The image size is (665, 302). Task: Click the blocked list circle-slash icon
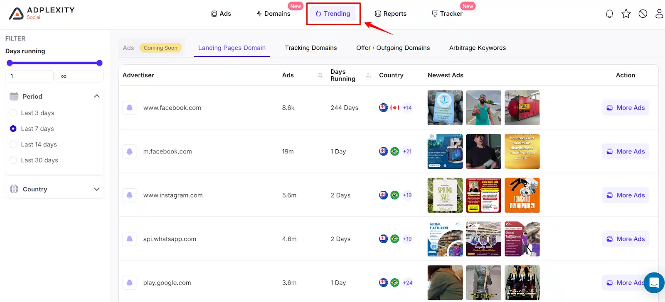[x=643, y=14]
